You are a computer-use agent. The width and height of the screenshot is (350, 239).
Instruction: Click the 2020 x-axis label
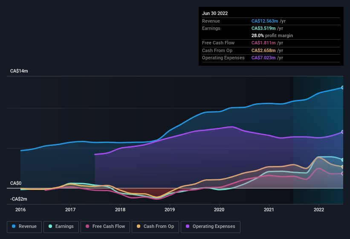pyautogui.click(x=219, y=210)
